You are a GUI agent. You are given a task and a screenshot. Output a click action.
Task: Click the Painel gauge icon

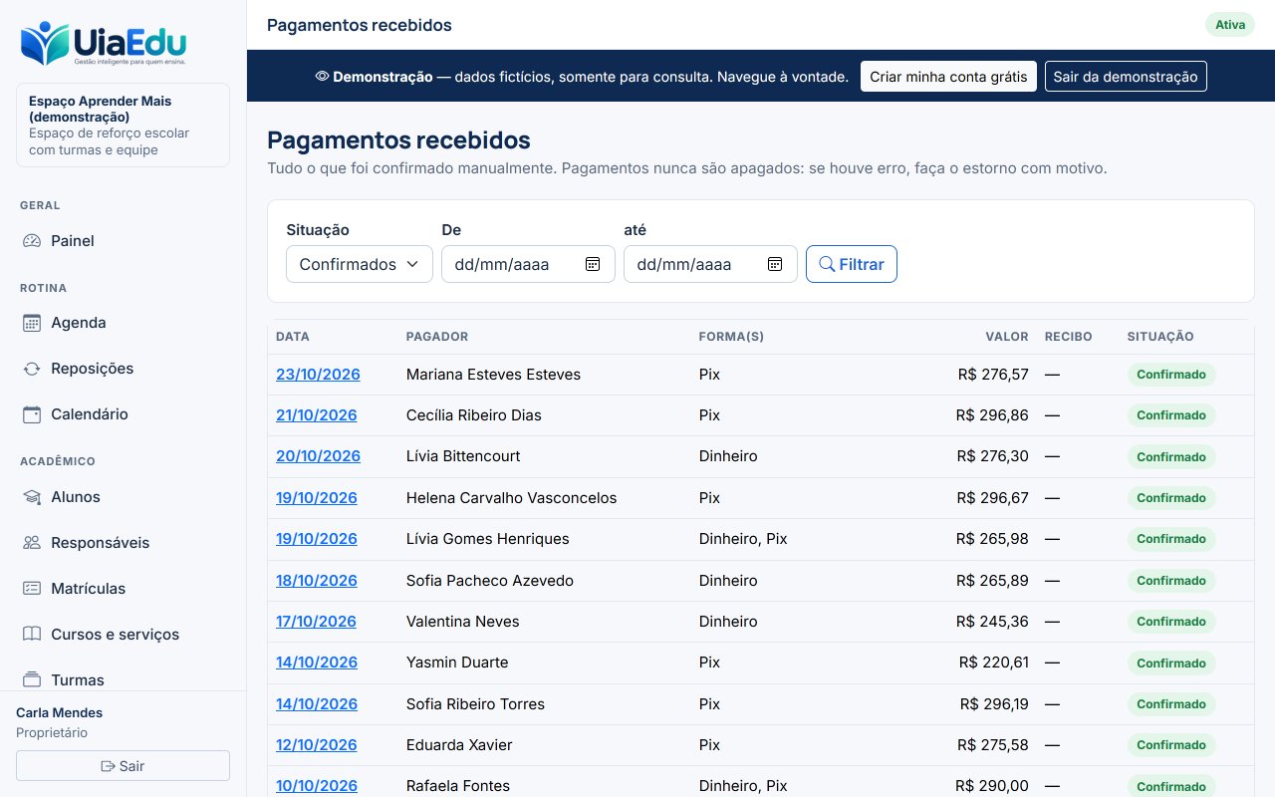[32, 241]
